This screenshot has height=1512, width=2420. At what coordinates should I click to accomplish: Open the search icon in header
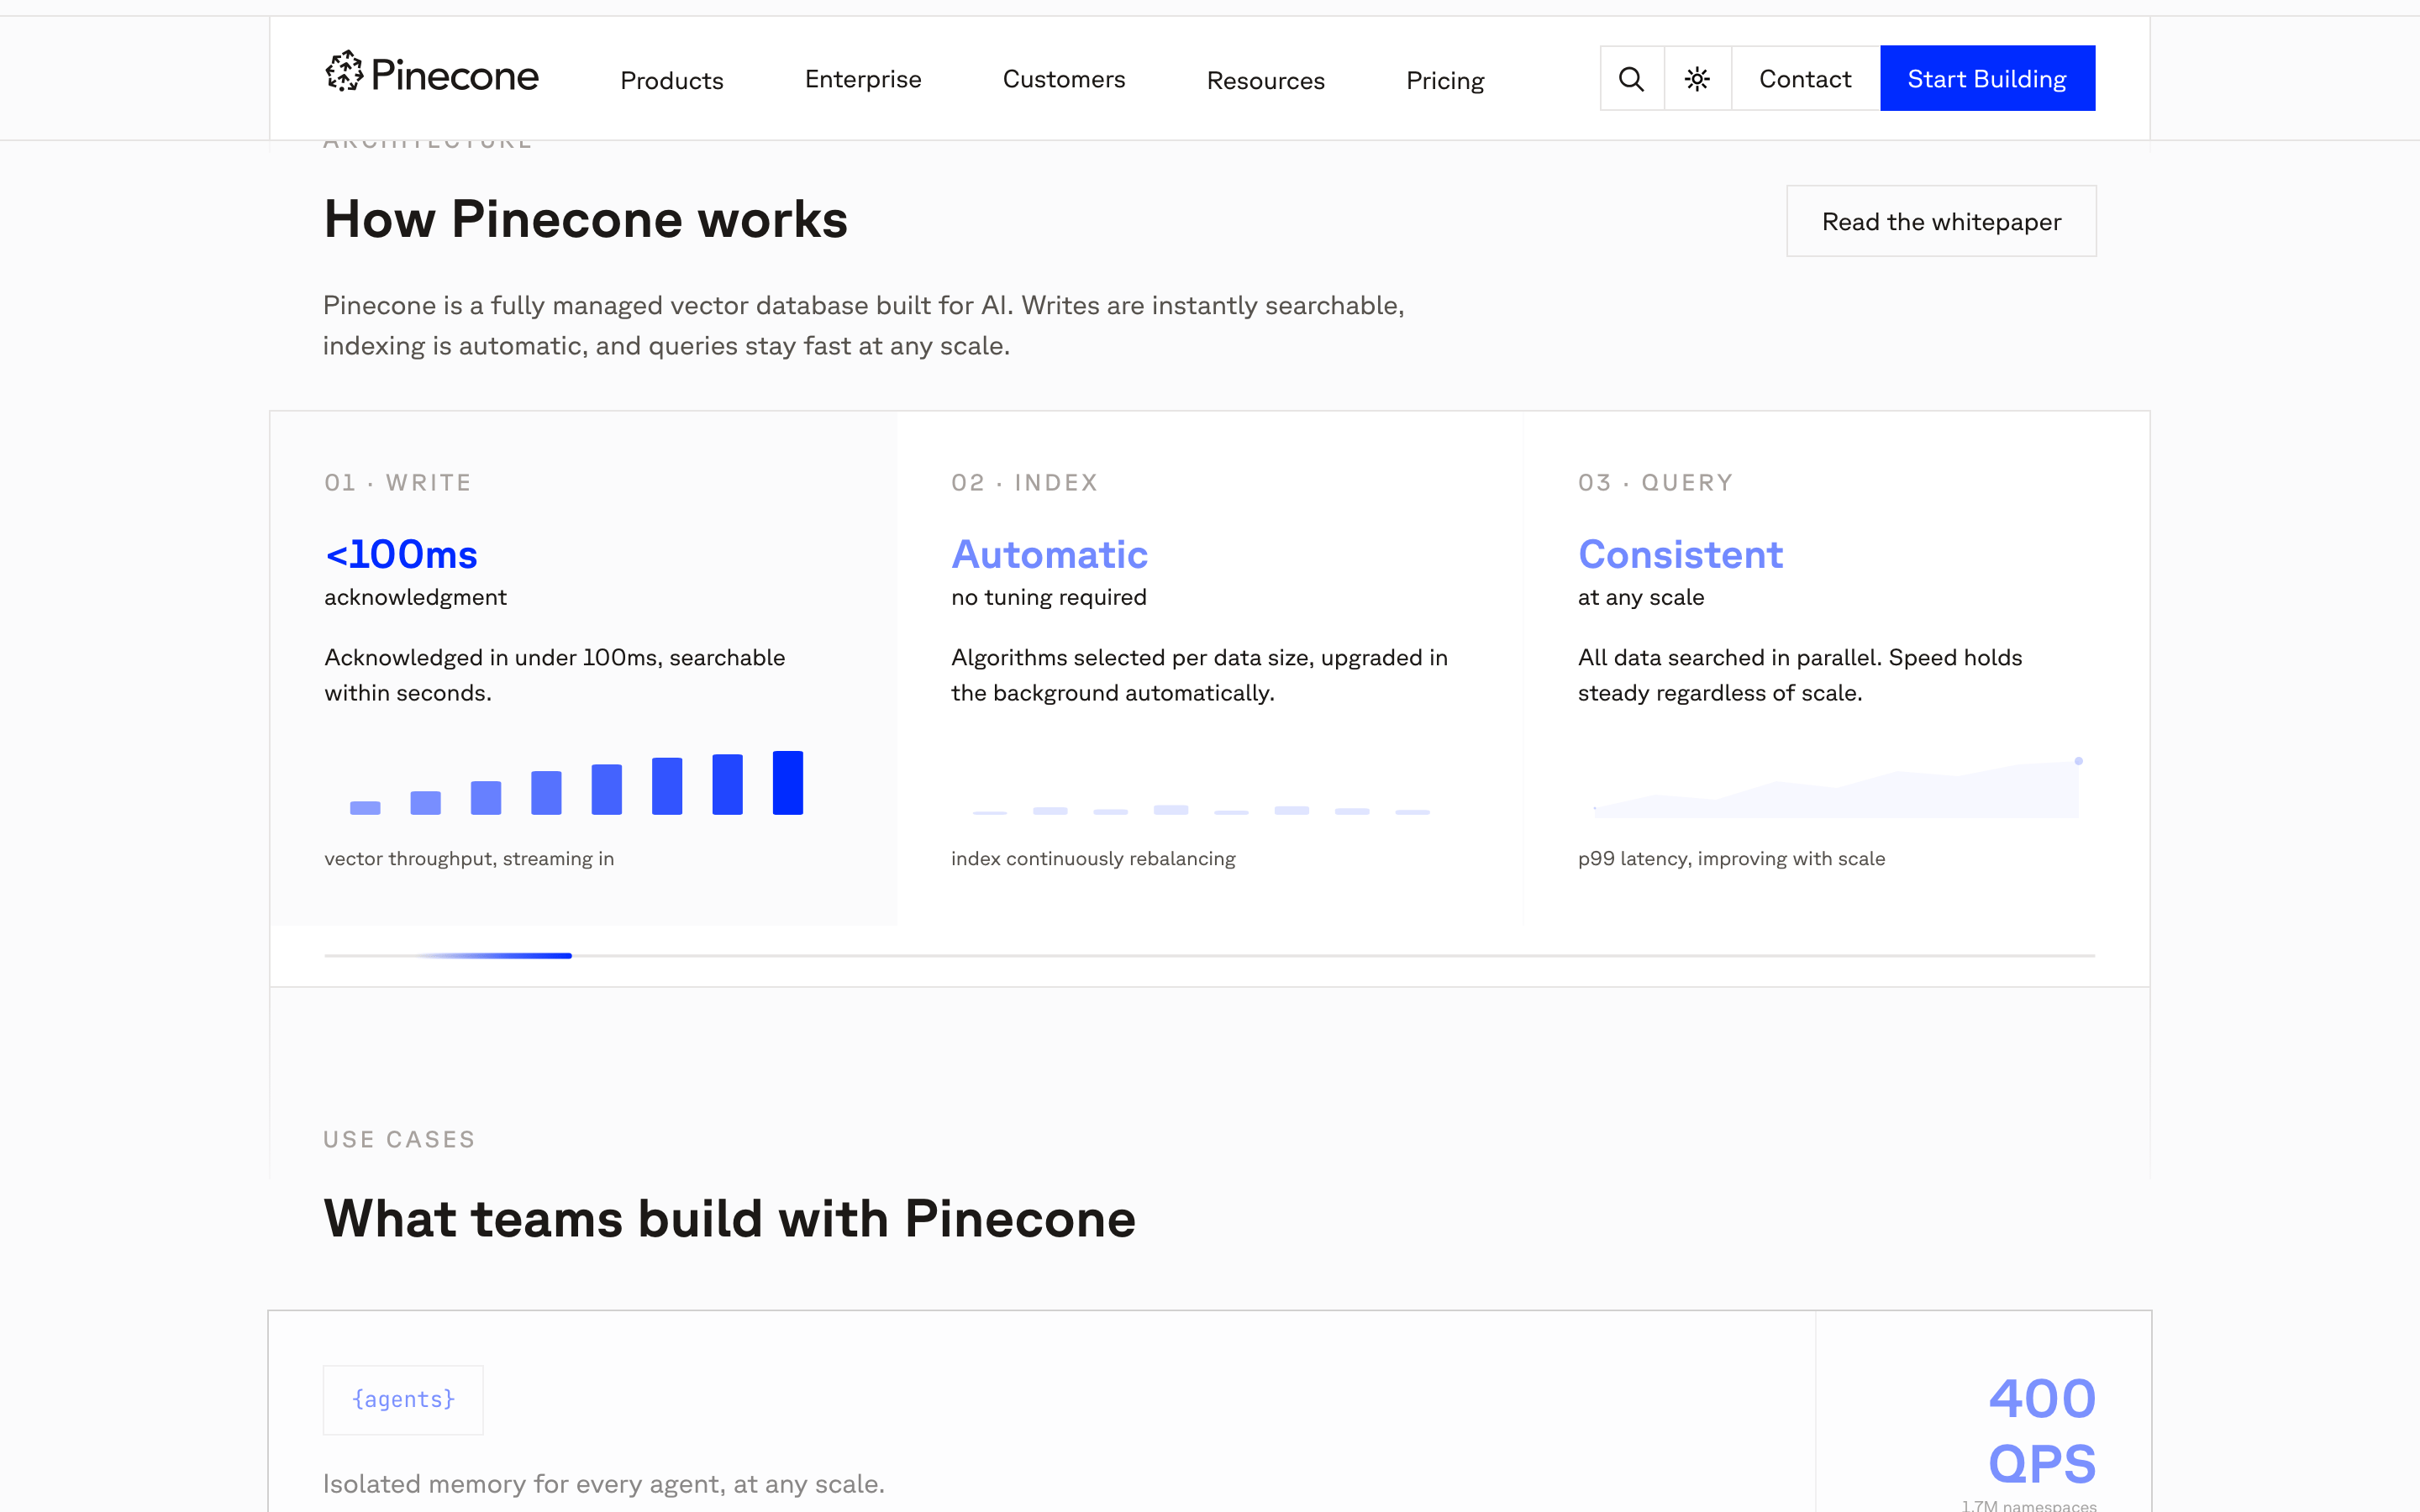[1631, 78]
